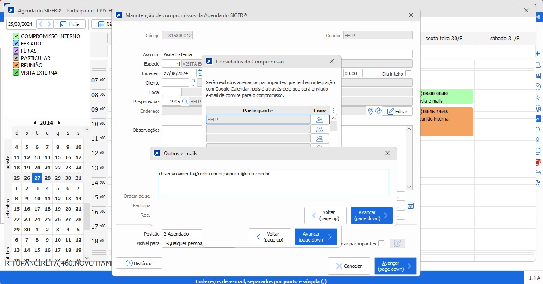Go to next year after 2024
The image size is (543, 284).
coord(59,123)
